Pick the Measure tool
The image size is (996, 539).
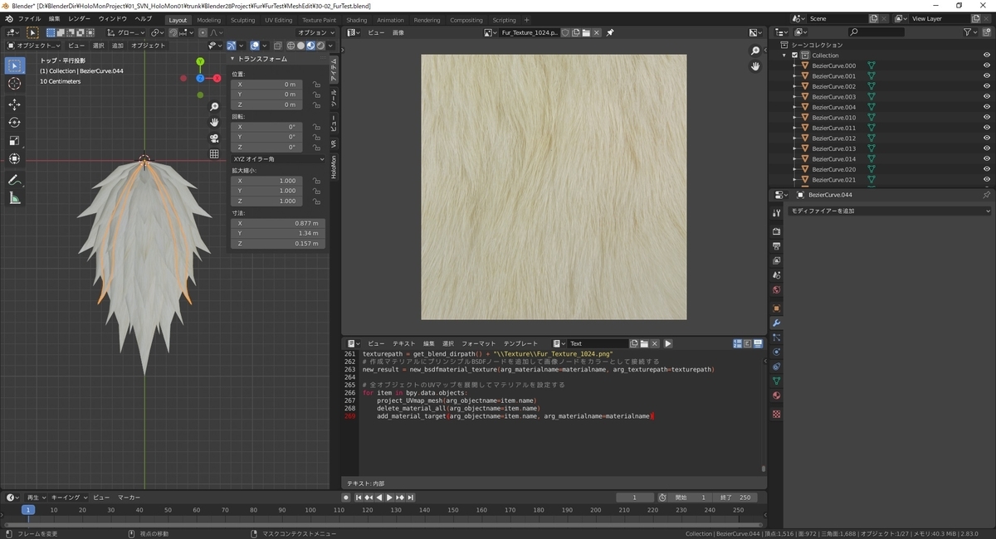(x=15, y=198)
